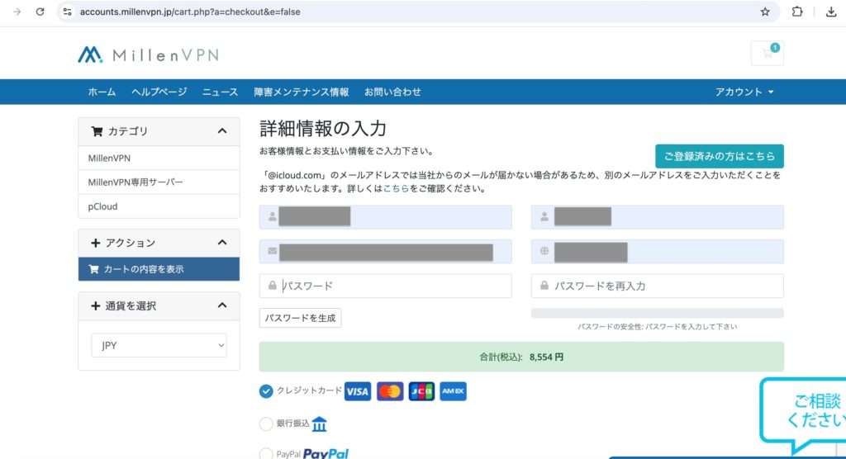Focus the パスワードを再入力 field
Image resolution: width=846 pixels, height=459 pixels.
(657, 286)
